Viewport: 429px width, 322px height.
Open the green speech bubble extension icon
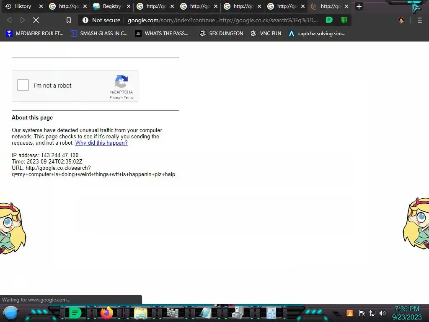tap(329, 20)
